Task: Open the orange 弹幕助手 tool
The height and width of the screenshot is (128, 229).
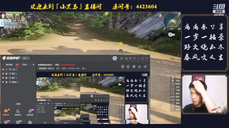Action: pyautogui.click(x=6, y=112)
